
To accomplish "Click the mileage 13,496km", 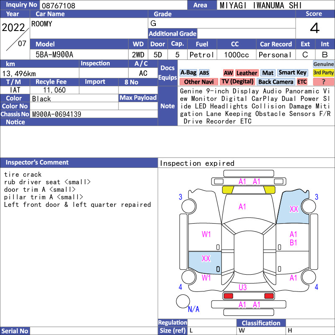I will click(x=19, y=74).
